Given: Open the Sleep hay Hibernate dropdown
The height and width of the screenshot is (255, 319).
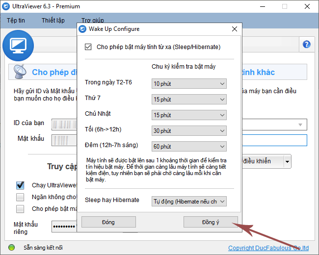Looking at the screenshot, I should [189, 201].
